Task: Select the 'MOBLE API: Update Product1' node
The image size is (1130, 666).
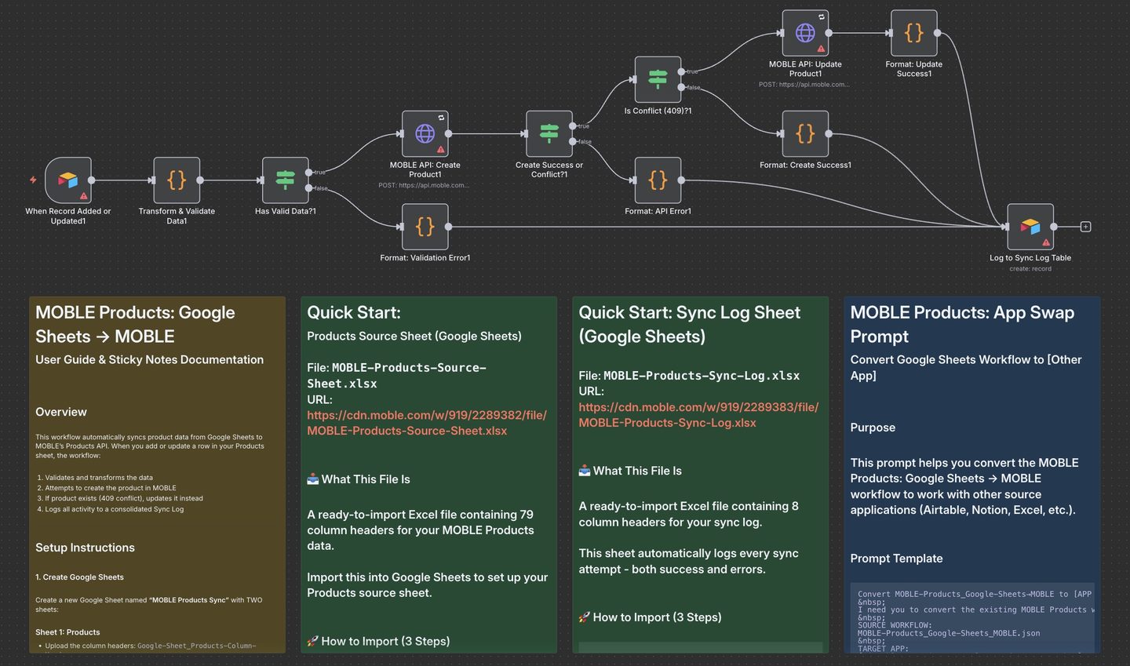Action: pos(805,34)
